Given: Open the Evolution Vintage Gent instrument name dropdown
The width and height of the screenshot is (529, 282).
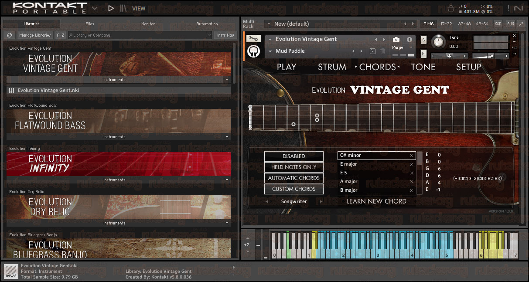Looking at the screenshot, I should point(270,39).
